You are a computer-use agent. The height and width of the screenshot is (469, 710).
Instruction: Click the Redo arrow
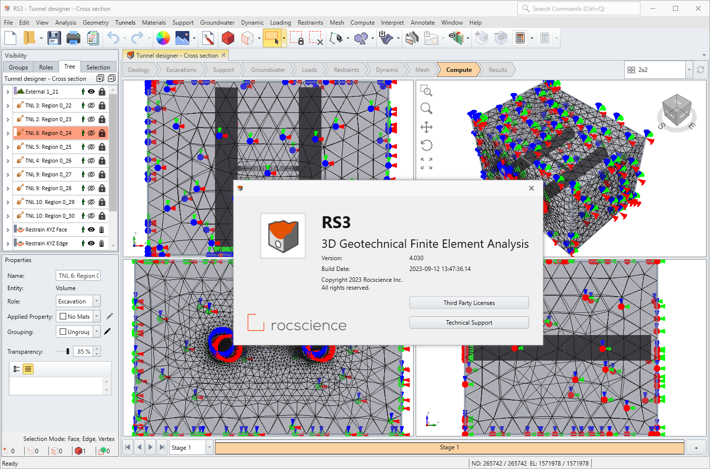pyautogui.click(x=138, y=38)
